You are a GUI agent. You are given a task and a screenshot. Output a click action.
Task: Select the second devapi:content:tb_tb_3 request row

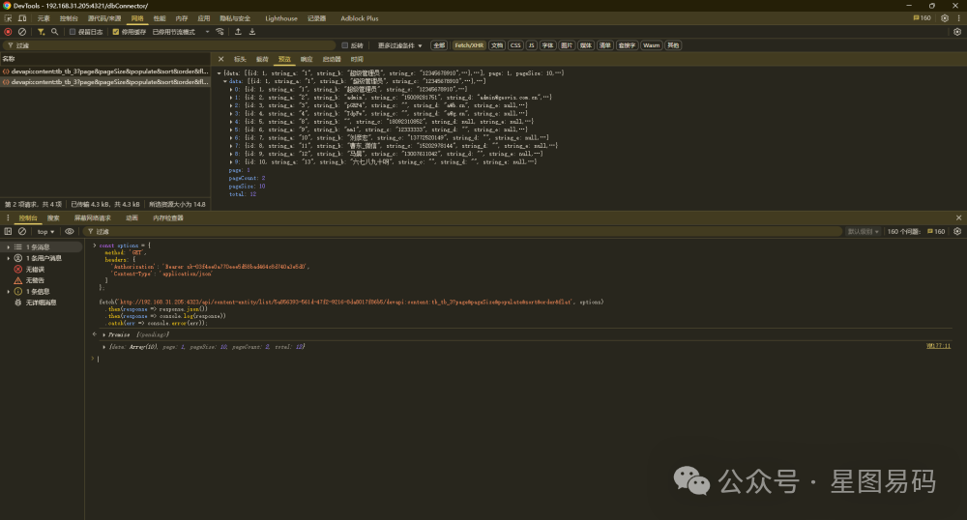[104, 82]
